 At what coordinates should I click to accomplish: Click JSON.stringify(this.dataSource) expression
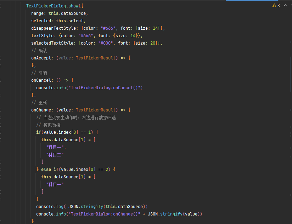[107, 207]
